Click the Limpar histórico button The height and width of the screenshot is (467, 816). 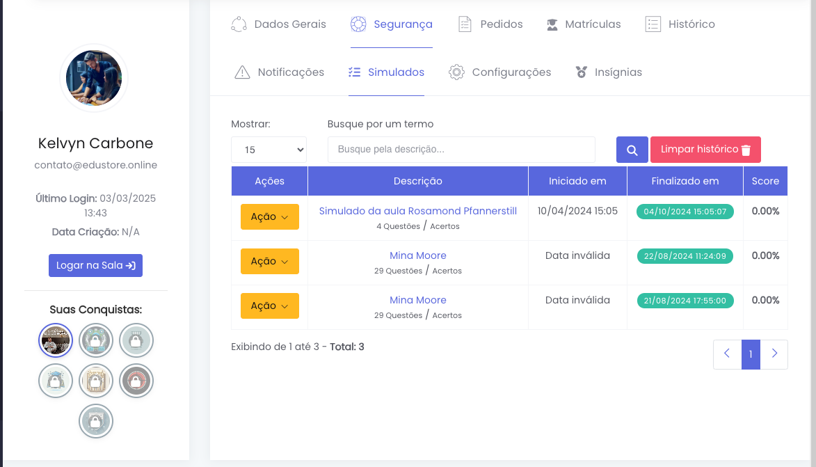click(x=705, y=150)
